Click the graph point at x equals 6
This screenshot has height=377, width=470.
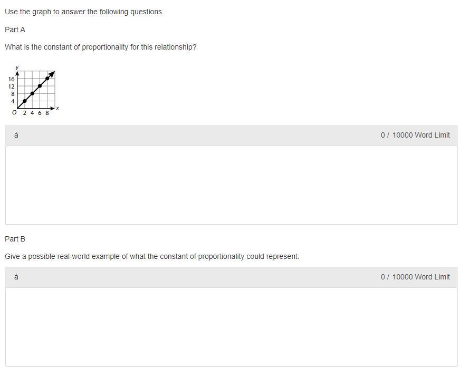tap(40, 86)
